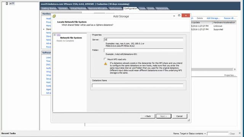The width and height of the screenshot is (244, 137).
Task: Click the Supported hardware acceleration cell
Action: [218, 29]
